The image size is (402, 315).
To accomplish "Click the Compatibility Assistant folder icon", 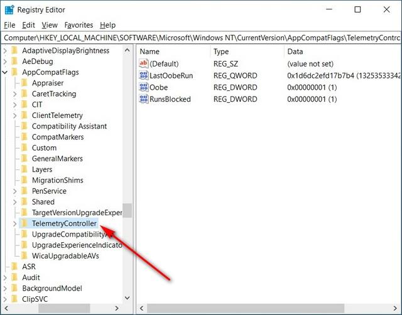I will pyautogui.click(x=24, y=126).
